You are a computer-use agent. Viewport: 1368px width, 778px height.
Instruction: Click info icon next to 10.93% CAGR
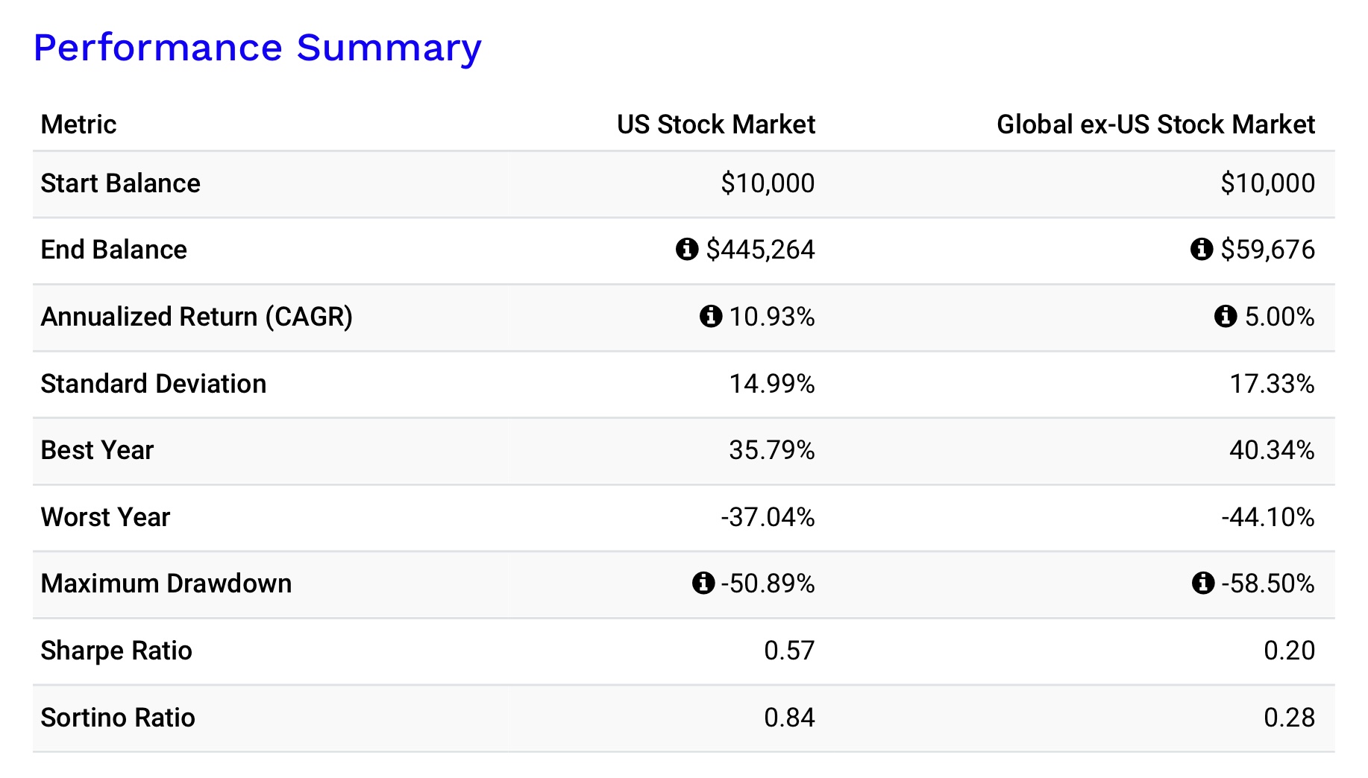click(710, 316)
